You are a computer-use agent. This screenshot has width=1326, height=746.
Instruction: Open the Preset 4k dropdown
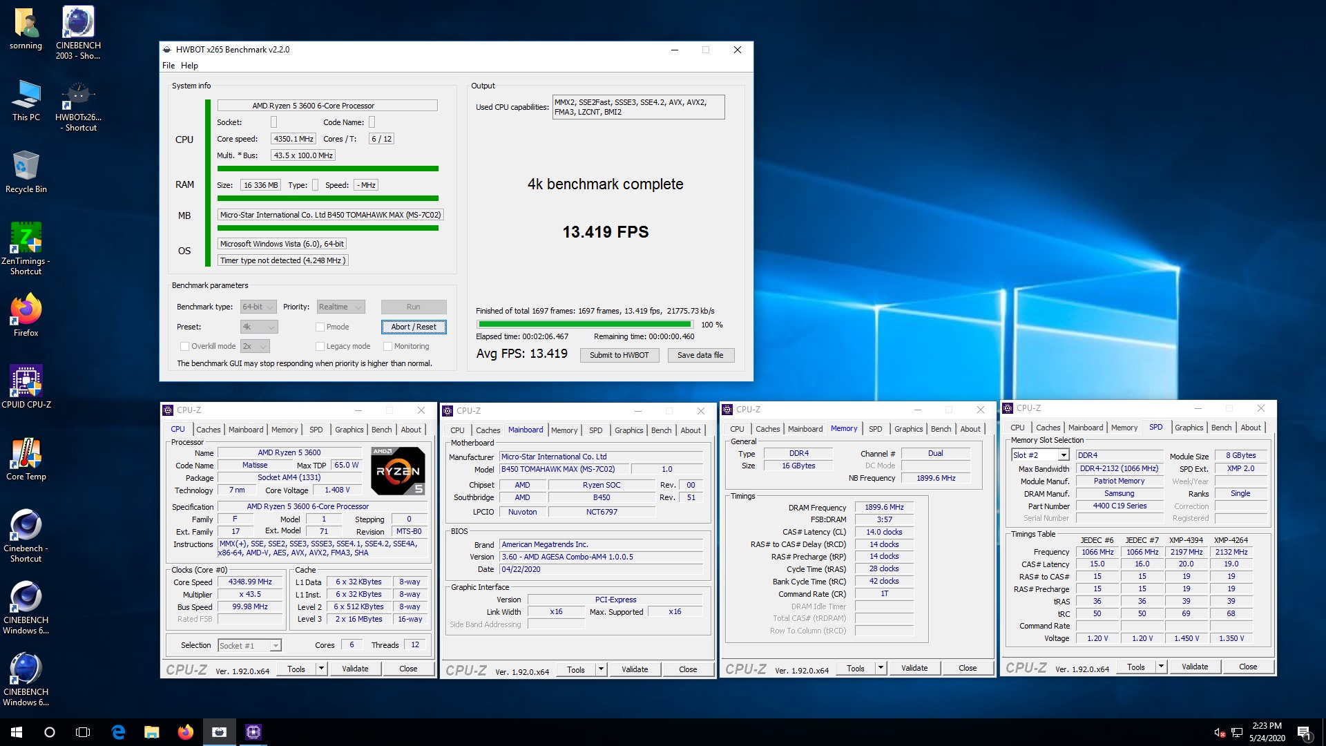[258, 327]
